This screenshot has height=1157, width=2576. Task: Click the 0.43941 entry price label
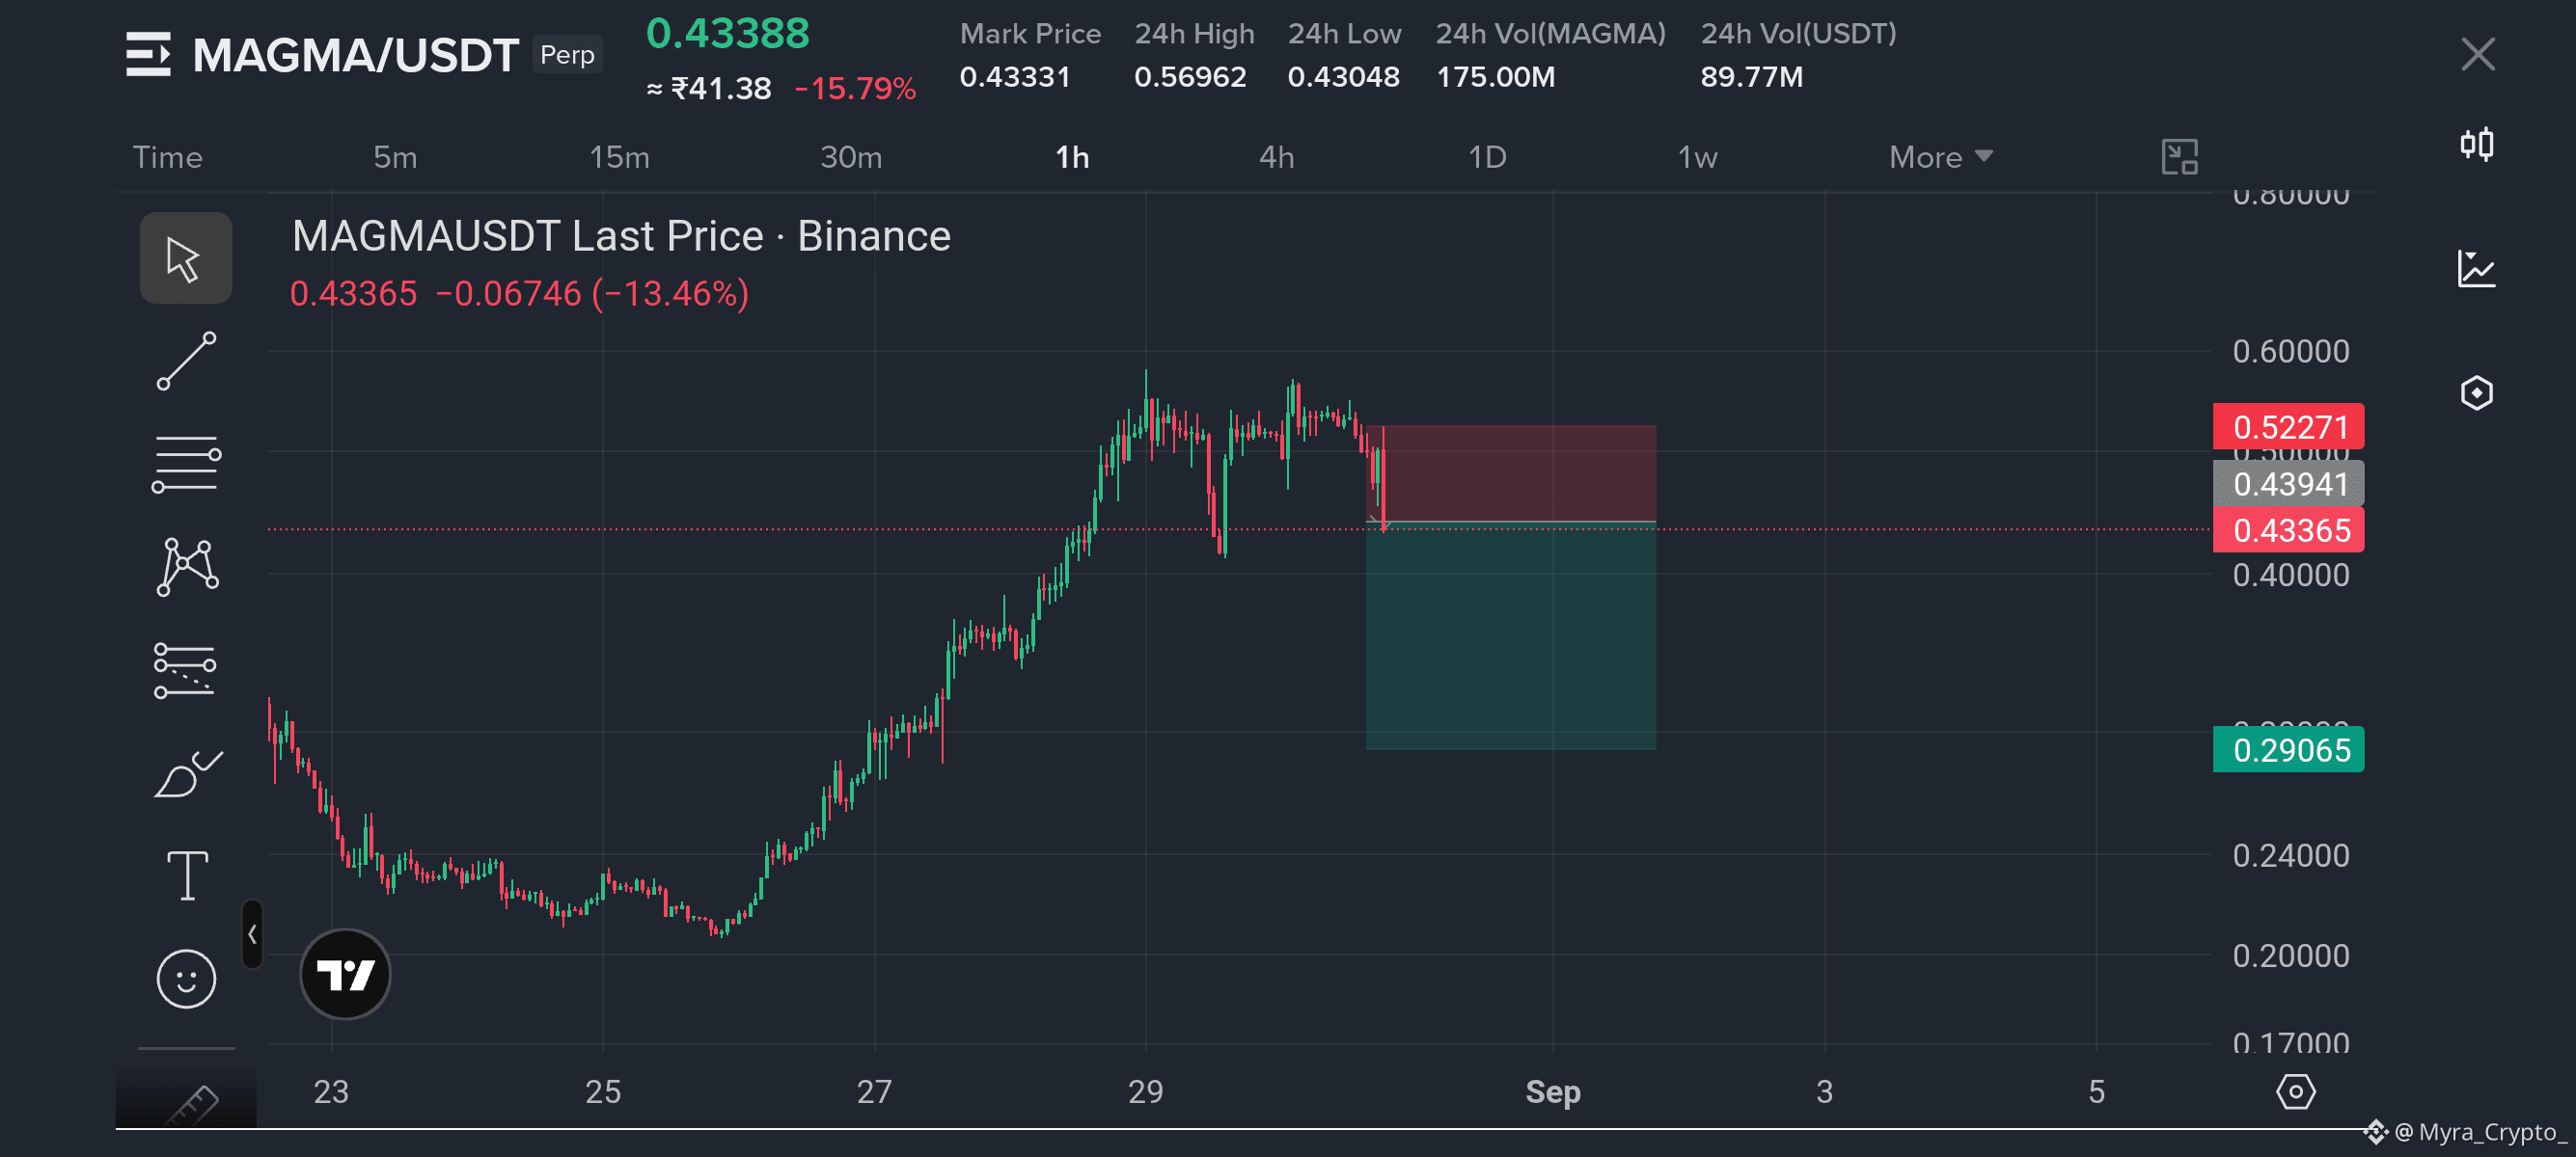coord(2288,484)
